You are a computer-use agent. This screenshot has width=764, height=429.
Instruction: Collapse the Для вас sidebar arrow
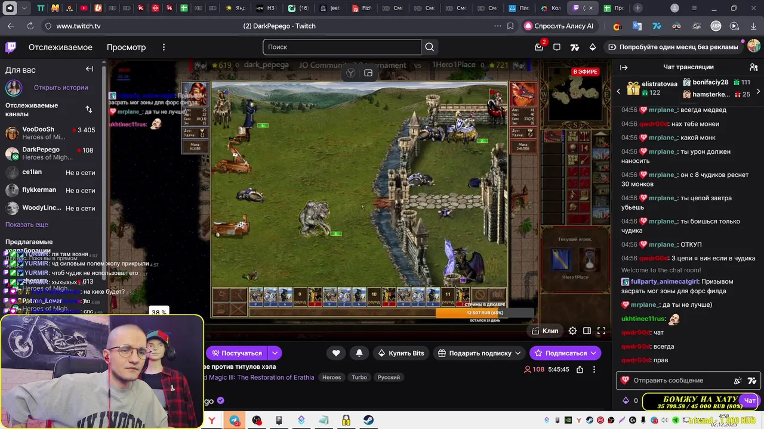90,69
